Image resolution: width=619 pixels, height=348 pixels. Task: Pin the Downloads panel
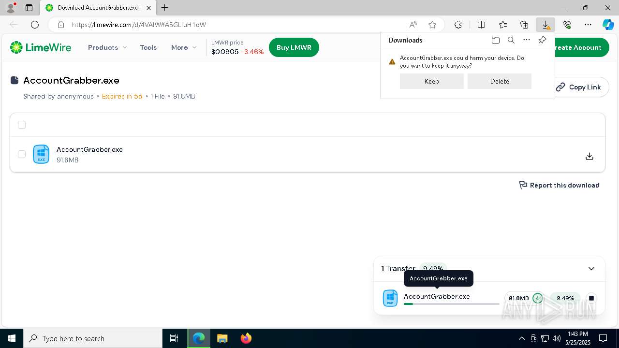542,40
